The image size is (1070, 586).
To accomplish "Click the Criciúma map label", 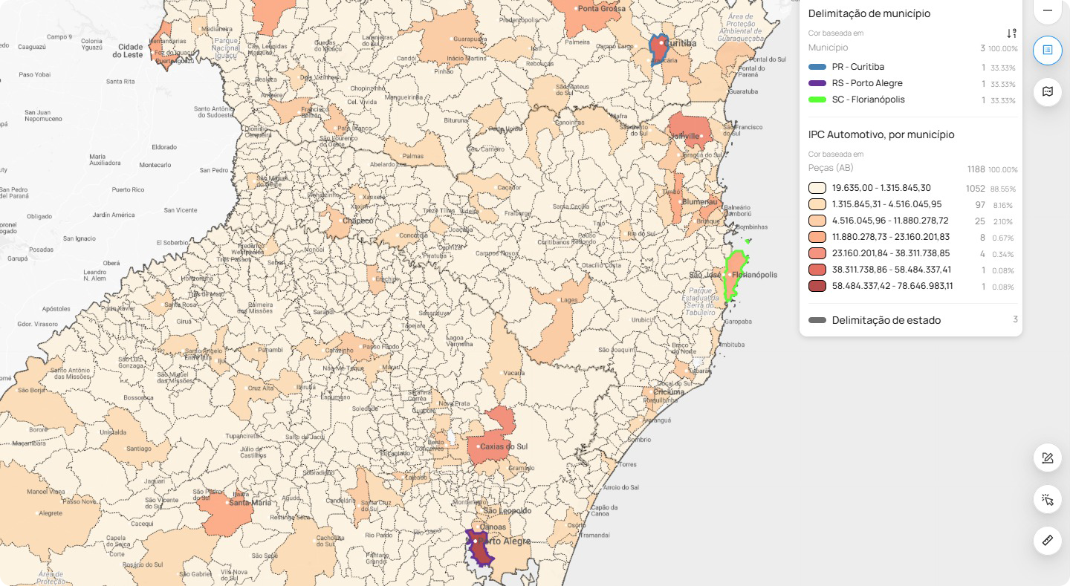I will point(669,391).
